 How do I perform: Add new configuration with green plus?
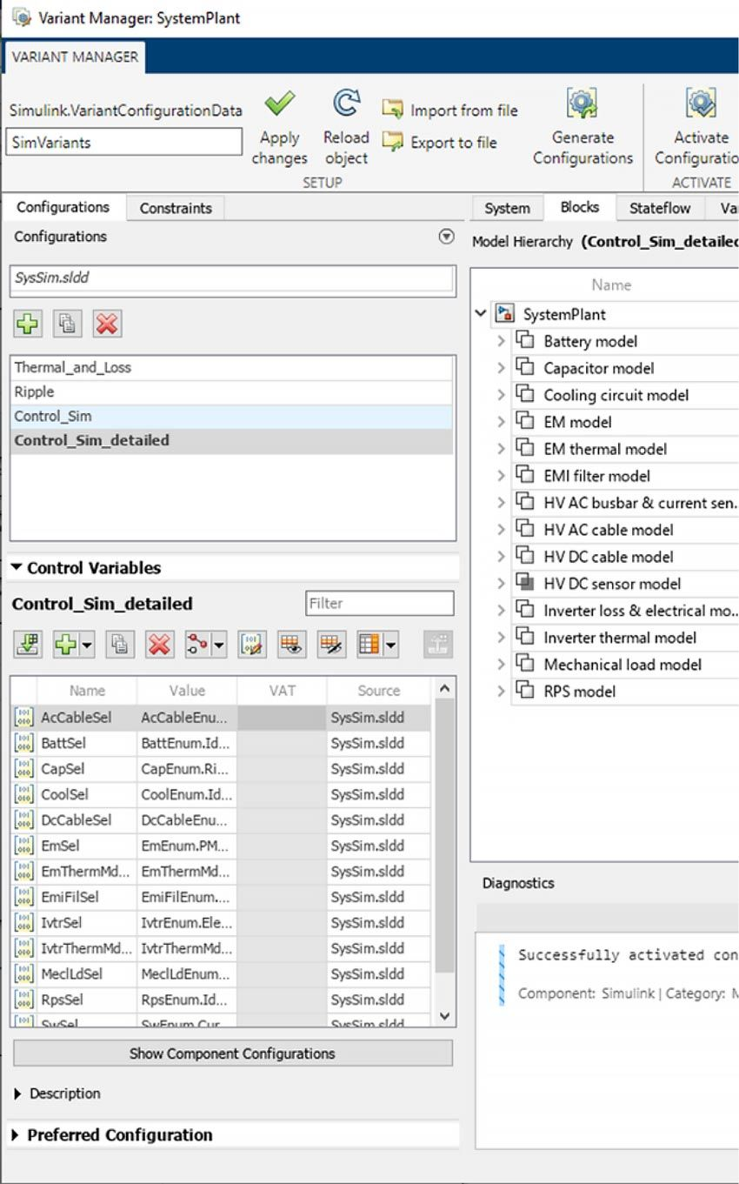28,324
